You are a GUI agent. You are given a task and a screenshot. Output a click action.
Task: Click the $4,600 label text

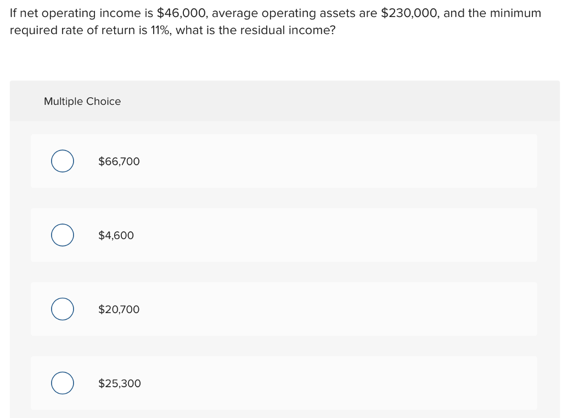(116, 235)
